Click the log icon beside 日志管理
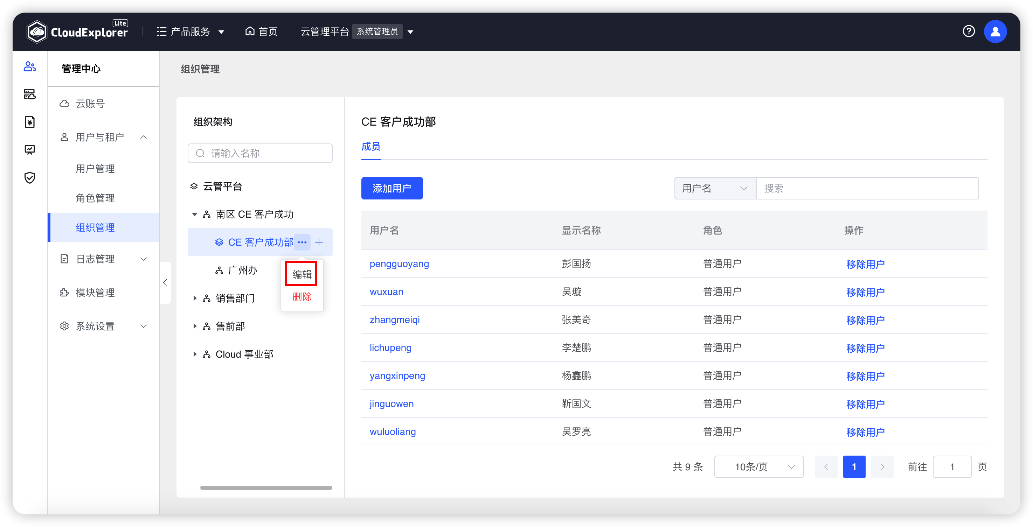Screen dimensions: 1033x527 coord(64,259)
